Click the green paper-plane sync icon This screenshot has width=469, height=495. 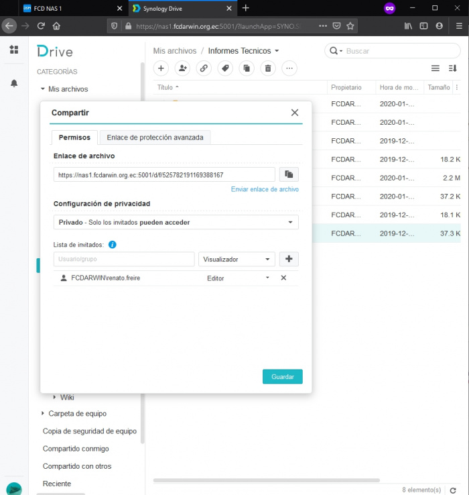(x=14, y=489)
